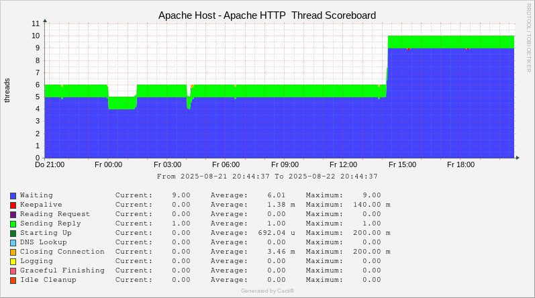Click the 'Keepalive' legend label
This screenshot has width=535, height=298.
pos(41,205)
